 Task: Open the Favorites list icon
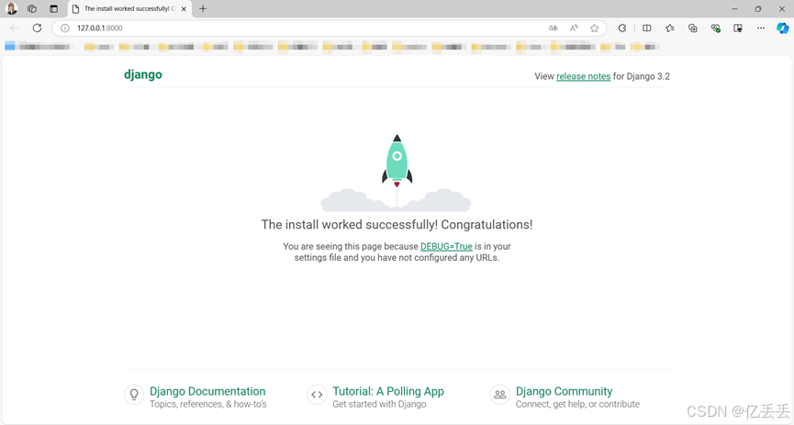[670, 28]
